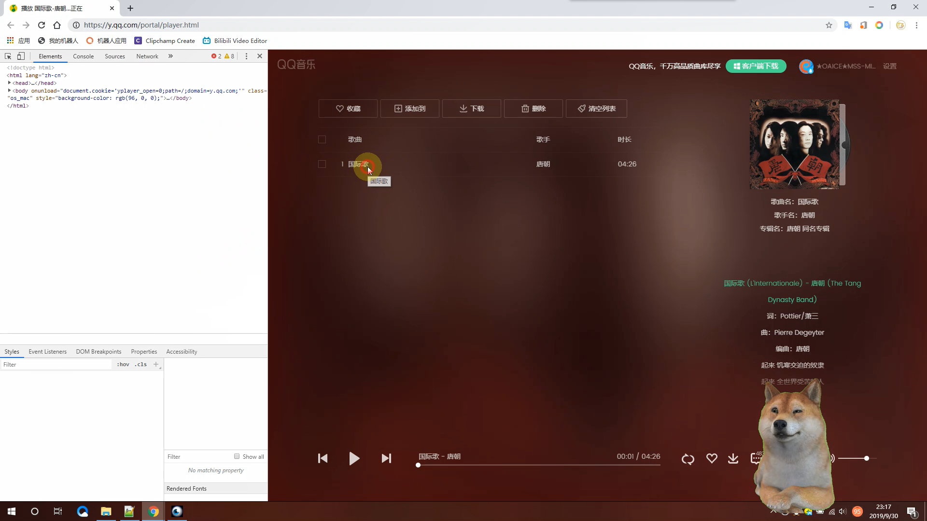
Task: Start playback with the play button
Action: [354, 458]
